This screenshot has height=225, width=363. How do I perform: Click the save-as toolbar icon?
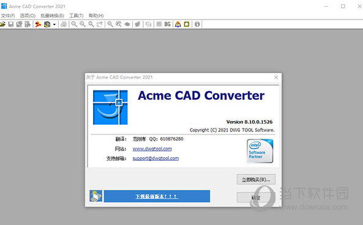tap(19, 24)
